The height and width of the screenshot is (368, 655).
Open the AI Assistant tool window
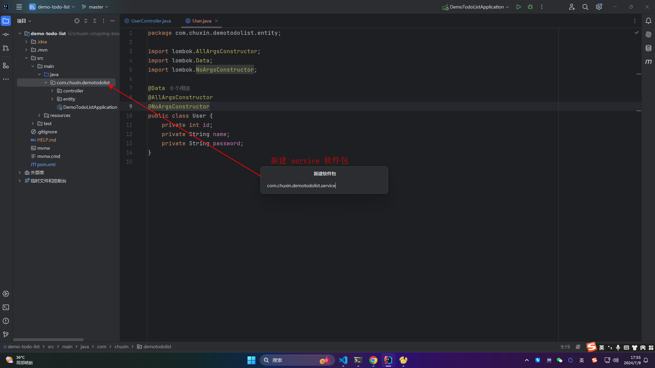(x=648, y=34)
